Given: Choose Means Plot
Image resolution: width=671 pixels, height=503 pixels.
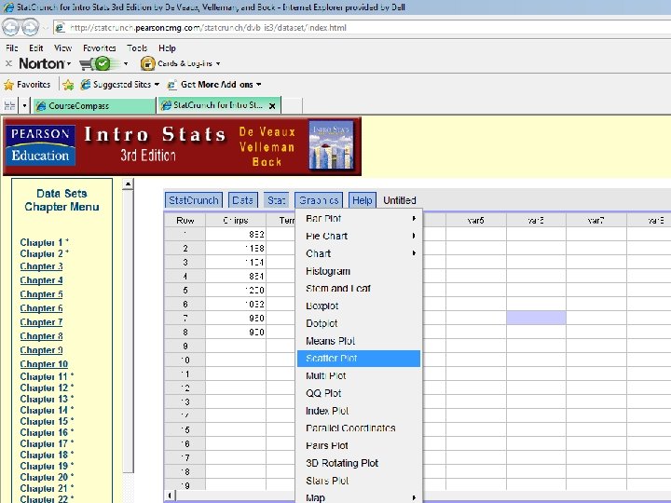Looking at the screenshot, I should [359, 341].
